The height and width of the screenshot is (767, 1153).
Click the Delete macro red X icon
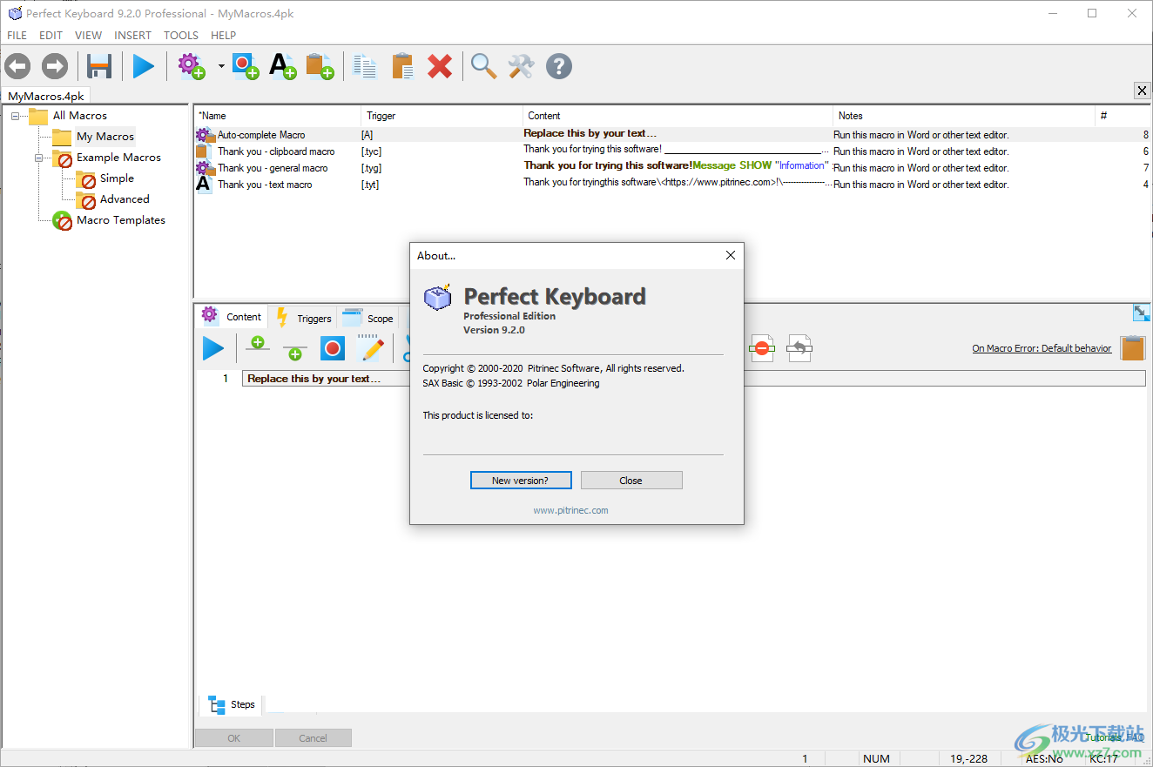440,65
